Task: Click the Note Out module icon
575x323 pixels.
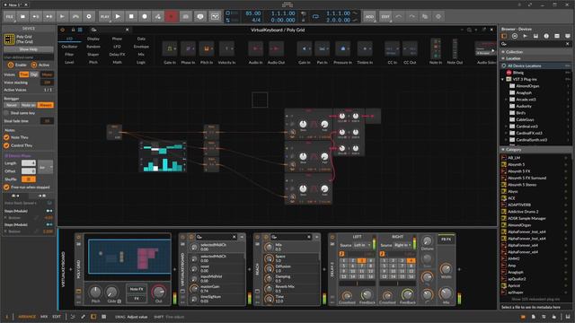Action: [455, 48]
